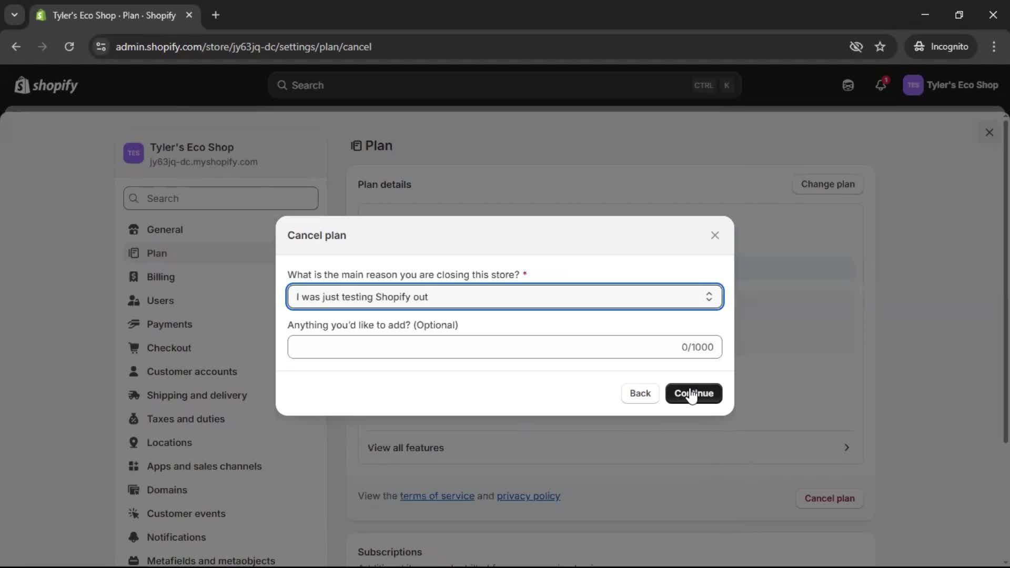Screen dimensions: 1010x568
Task: Click the Shipping and delivery truck icon
Action: point(134,395)
